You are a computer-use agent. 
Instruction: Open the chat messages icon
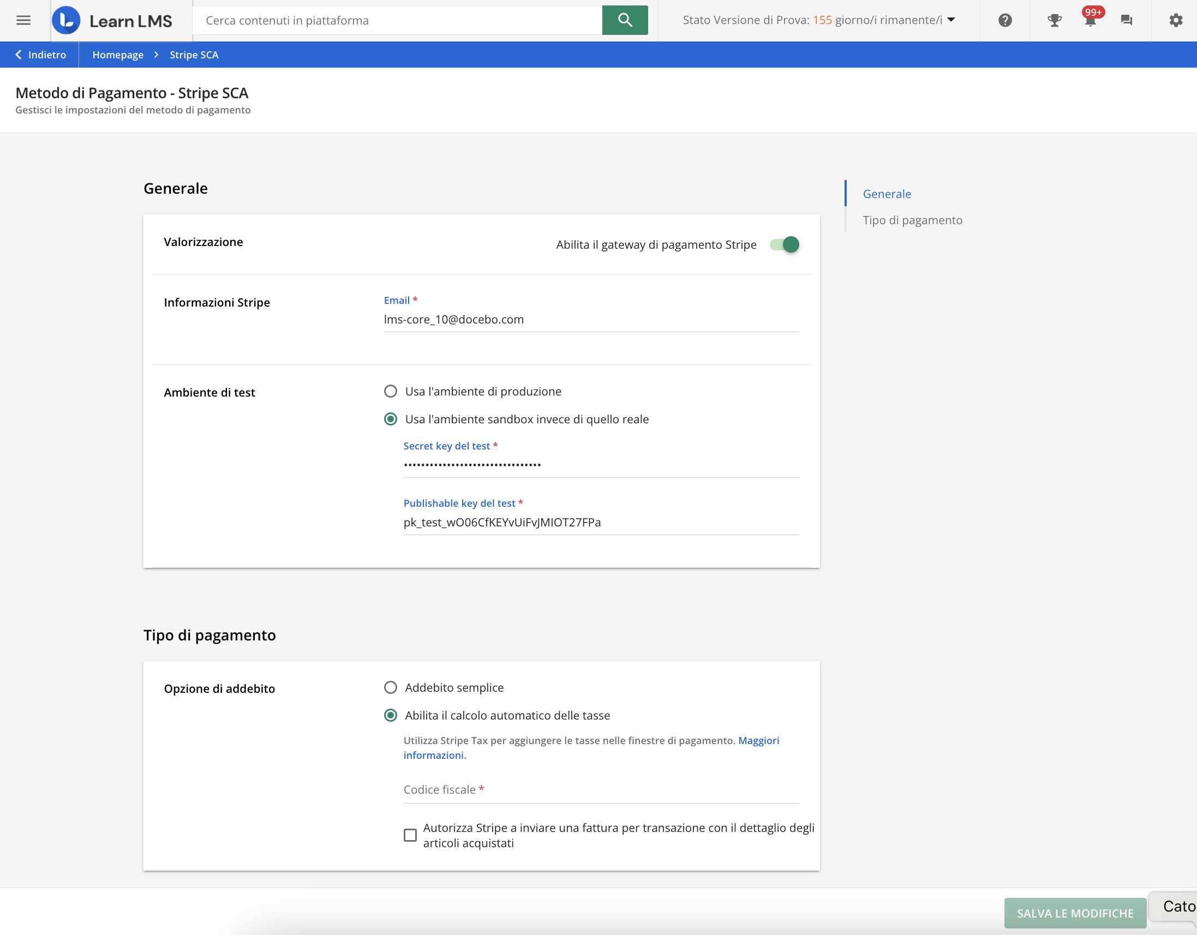(x=1126, y=20)
